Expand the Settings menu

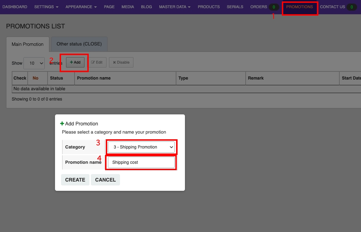(46, 7)
